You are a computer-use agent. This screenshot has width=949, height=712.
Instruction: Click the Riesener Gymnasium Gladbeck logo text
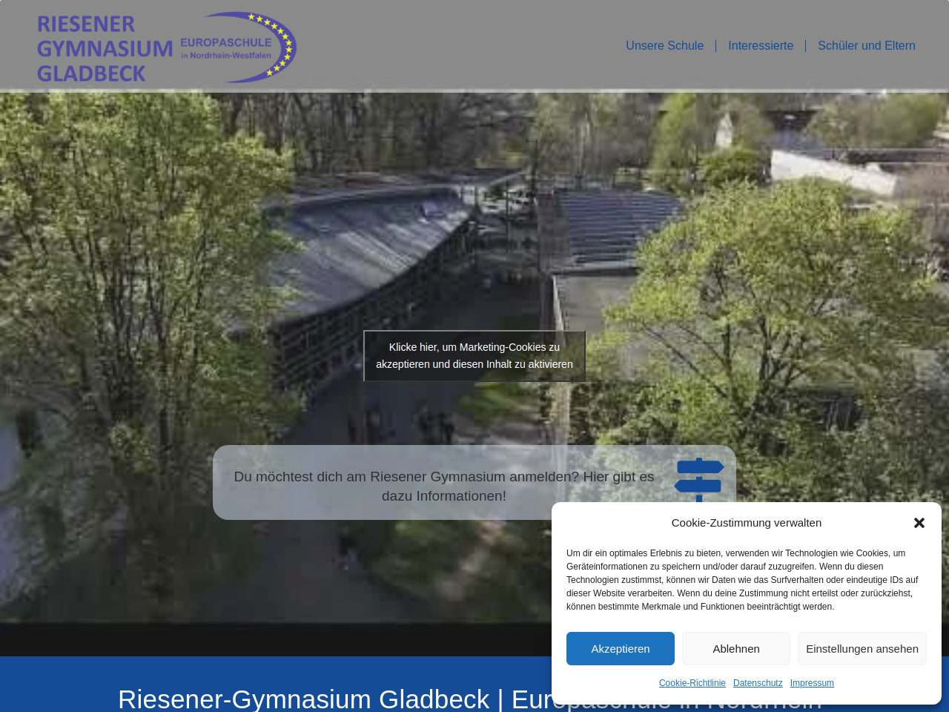(x=104, y=48)
